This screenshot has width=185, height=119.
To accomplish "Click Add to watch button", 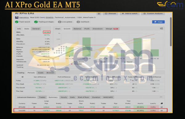I will (x=130, y=14).
